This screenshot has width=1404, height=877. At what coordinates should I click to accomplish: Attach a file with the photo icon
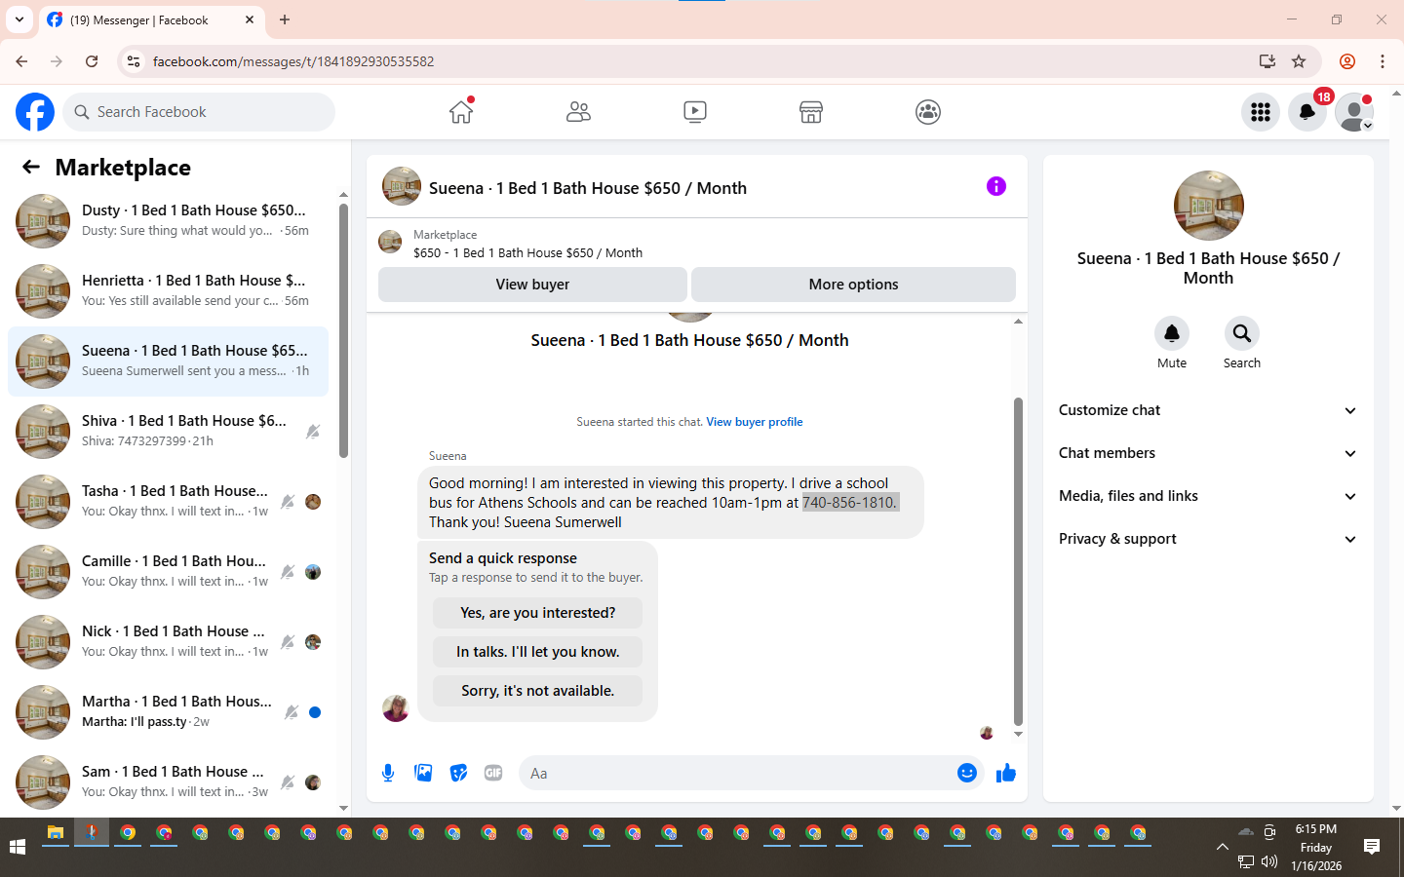point(423,773)
